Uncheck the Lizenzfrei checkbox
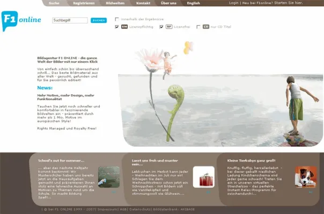324x214 pixels. 161,26
